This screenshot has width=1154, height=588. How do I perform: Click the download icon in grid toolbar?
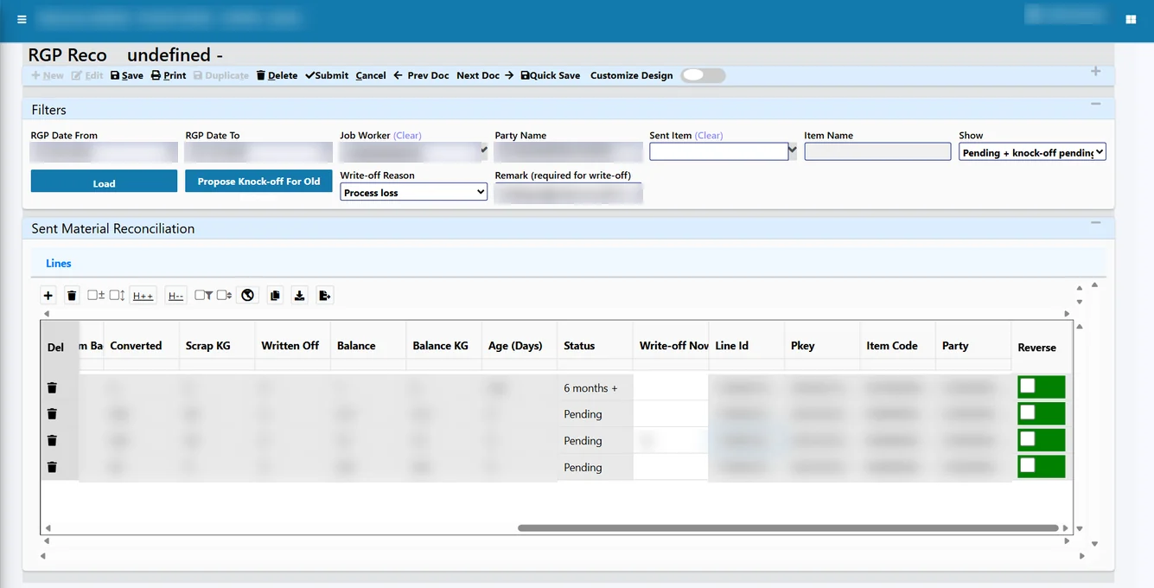tap(299, 296)
